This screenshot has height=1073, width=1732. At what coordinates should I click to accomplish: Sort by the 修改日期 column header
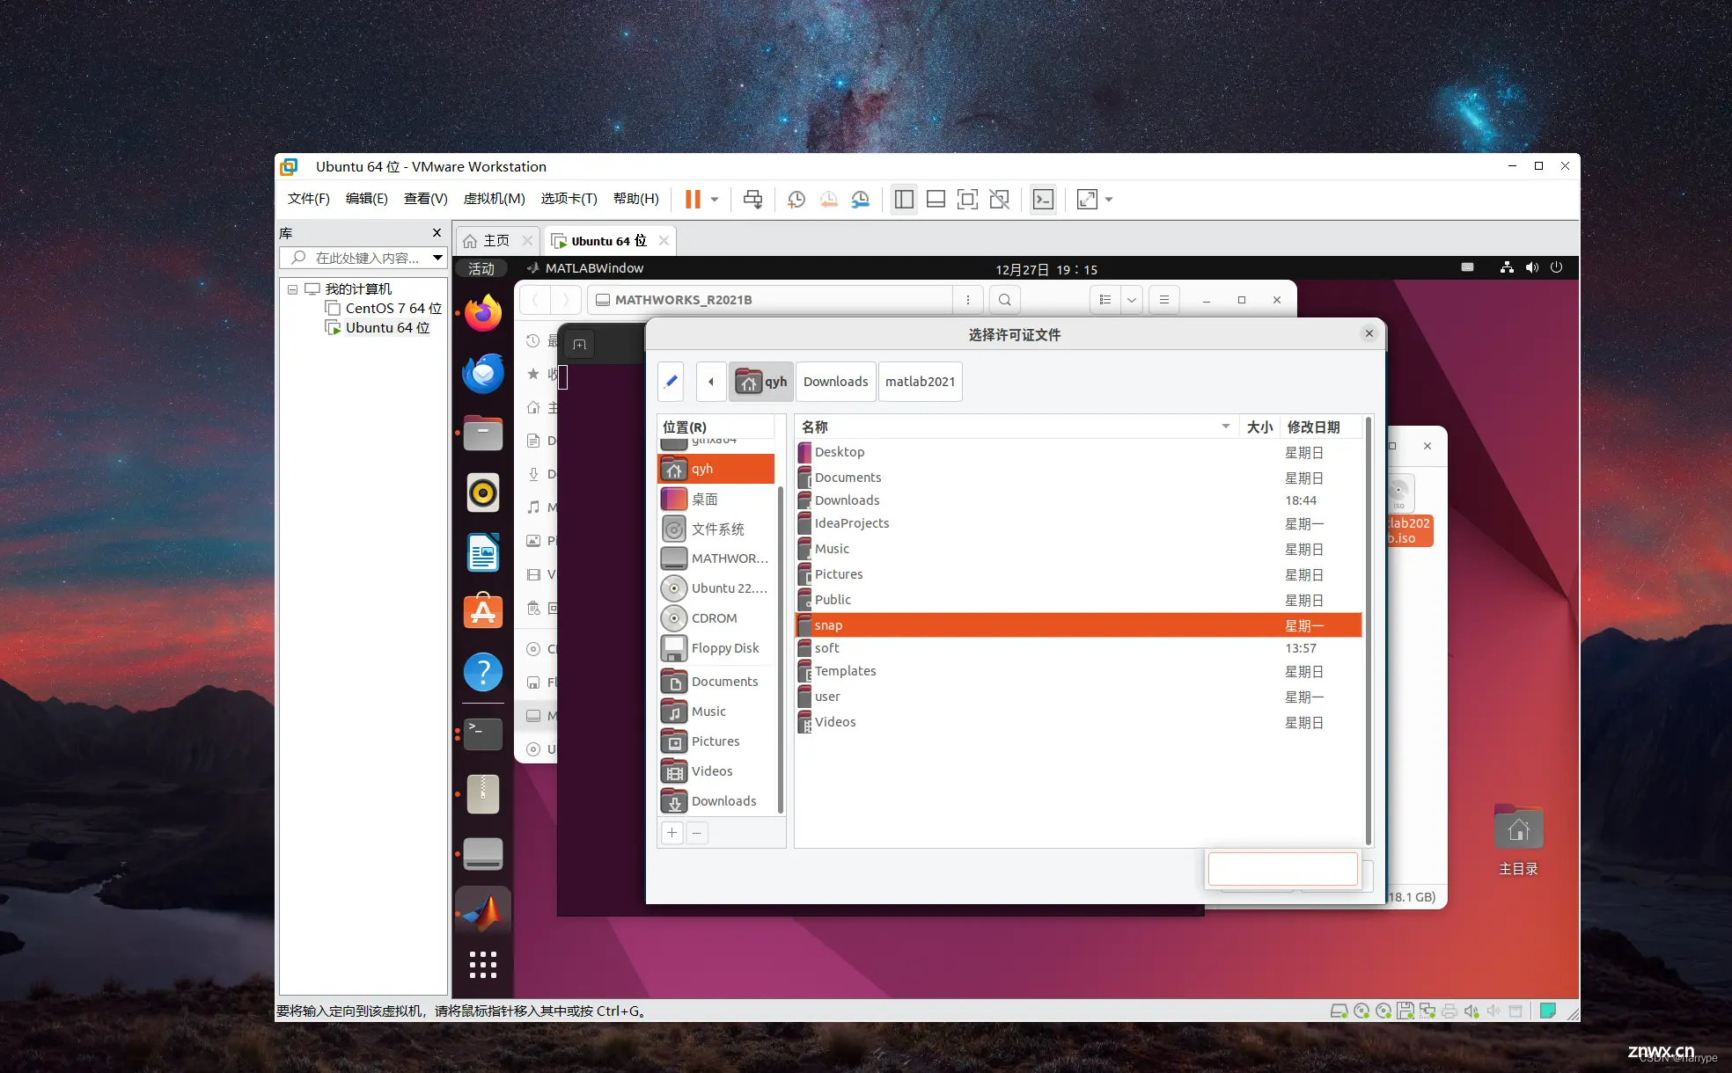(x=1320, y=427)
